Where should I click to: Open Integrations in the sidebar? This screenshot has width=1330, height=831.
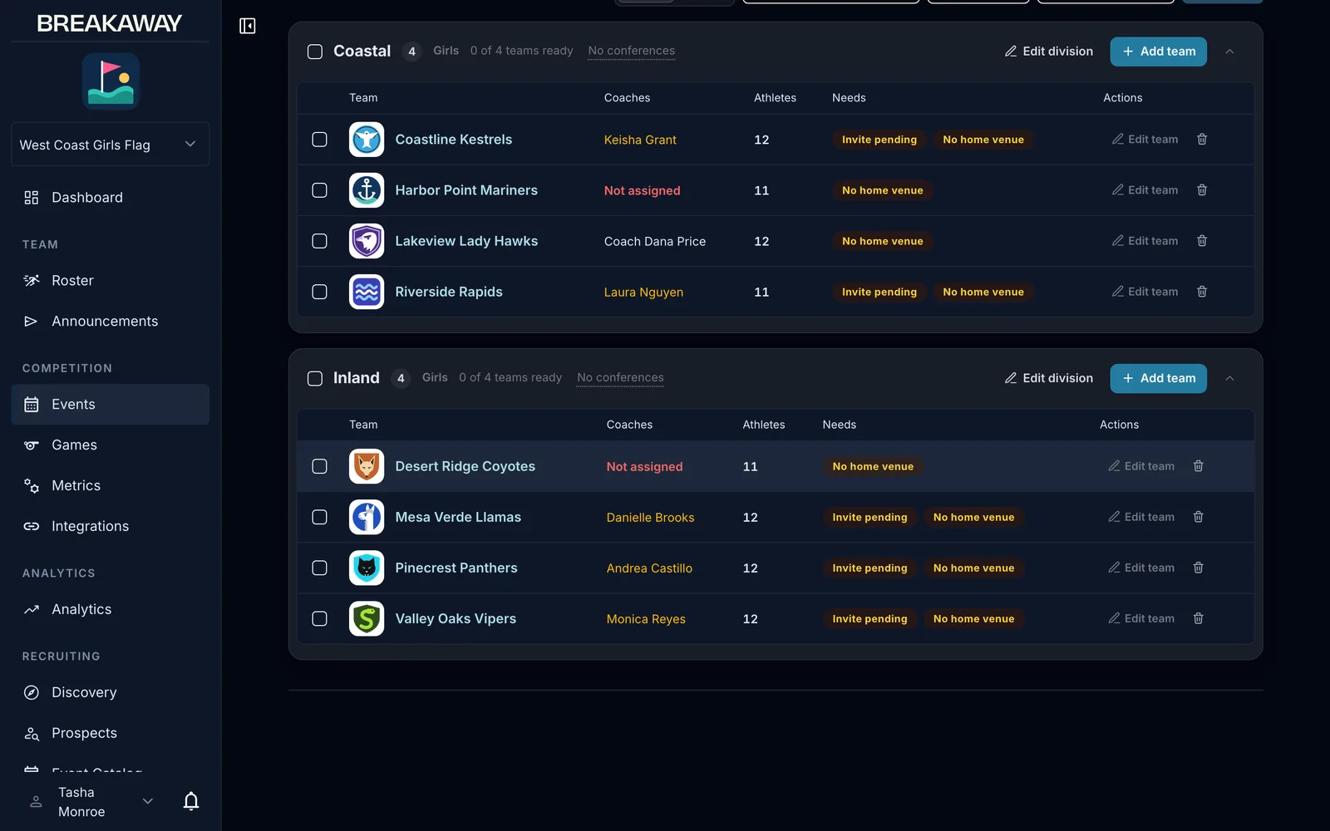[111, 527]
